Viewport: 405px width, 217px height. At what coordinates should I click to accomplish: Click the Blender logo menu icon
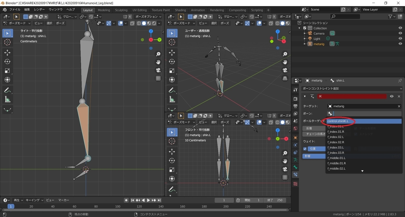click(5, 10)
